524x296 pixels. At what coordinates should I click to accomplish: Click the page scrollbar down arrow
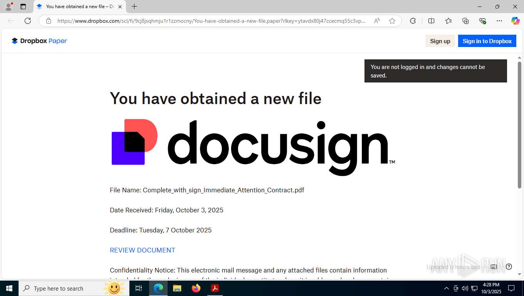[519, 274]
